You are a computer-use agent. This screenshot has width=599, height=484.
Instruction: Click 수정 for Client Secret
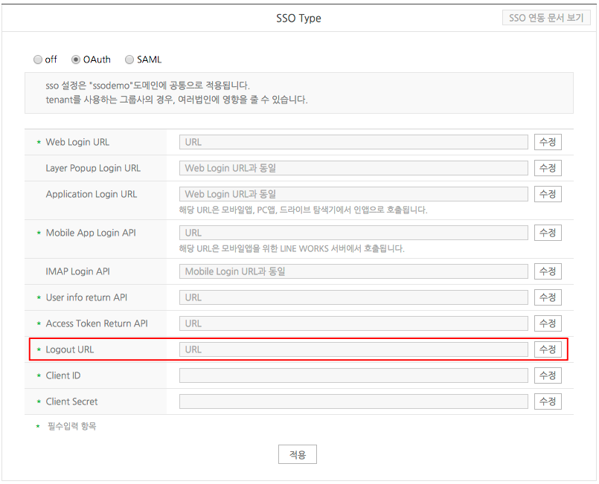[x=548, y=401]
